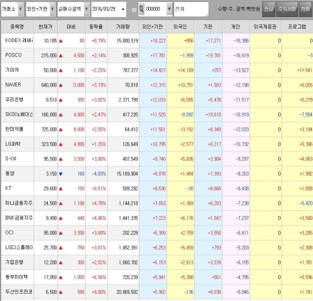This screenshot has height=301, width=313.
Task: Click S-Oil change value 3,500
Action: coord(79,159)
